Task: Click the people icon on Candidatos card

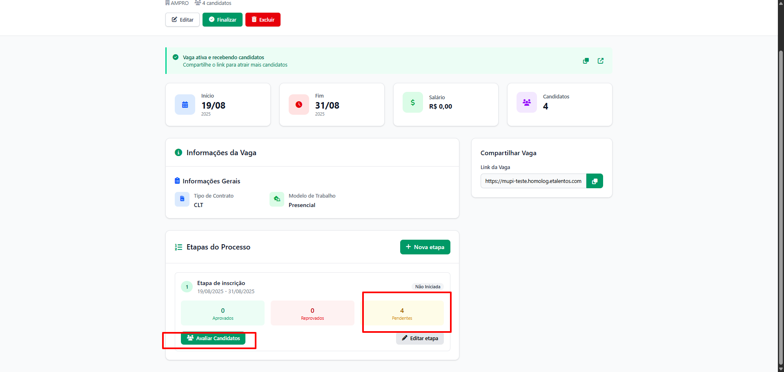Action: coord(527,102)
